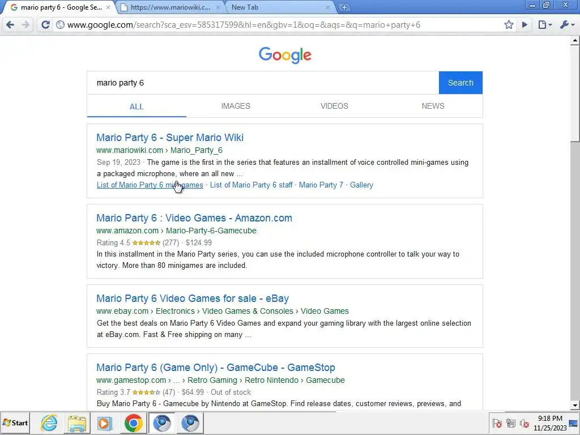
Task: Switch to the VIDEOS results tab
Action: coord(334,106)
